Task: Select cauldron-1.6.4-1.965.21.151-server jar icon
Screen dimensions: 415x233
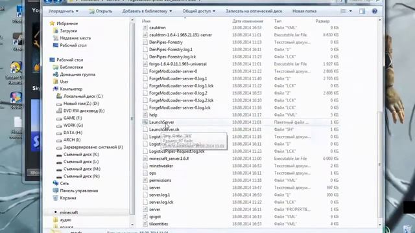Action: [x=145, y=35]
